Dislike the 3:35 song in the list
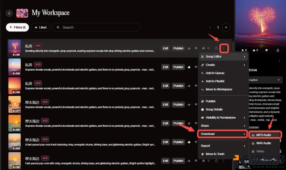This screenshot has height=170, width=286. [x=196, y=48]
